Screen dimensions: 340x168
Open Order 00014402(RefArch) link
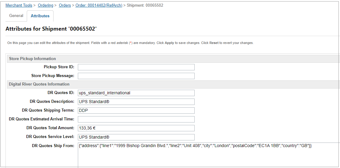pos(99,5)
